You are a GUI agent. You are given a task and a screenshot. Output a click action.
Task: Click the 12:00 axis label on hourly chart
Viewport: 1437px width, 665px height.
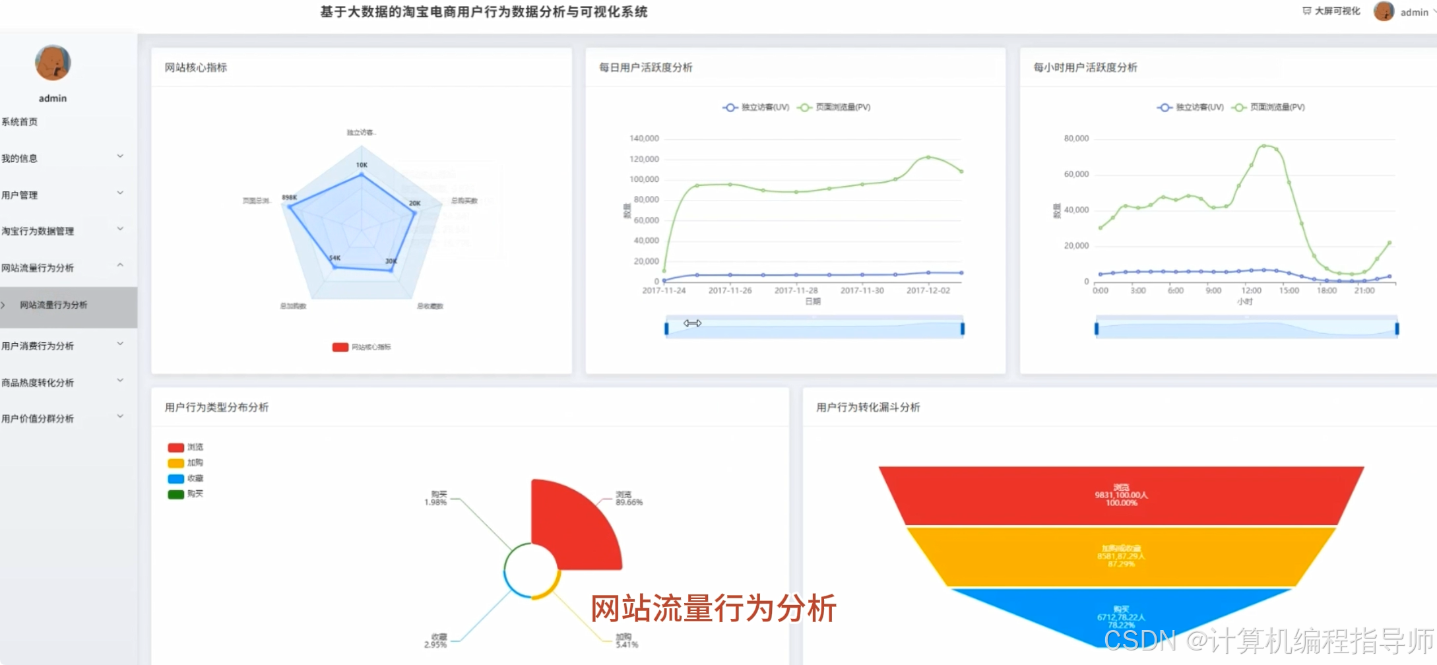tap(1251, 290)
